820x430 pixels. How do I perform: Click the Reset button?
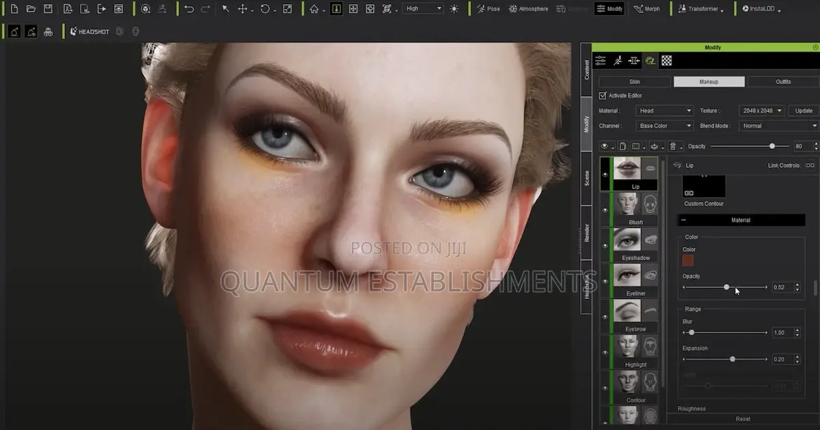(x=743, y=419)
